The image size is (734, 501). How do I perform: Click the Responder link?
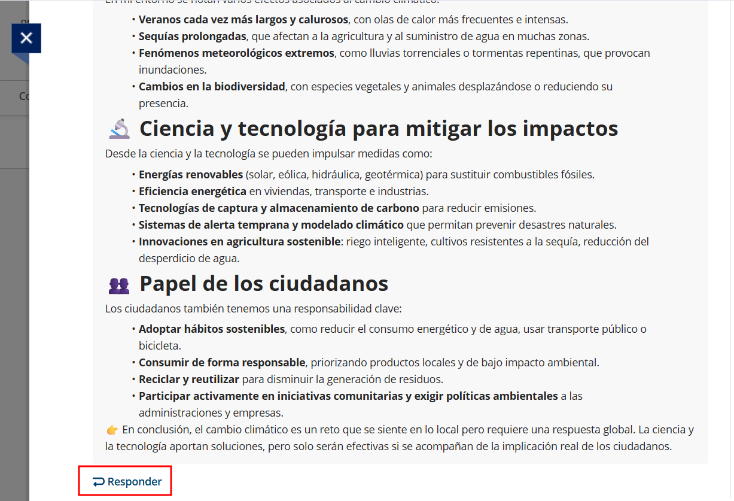click(x=134, y=482)
